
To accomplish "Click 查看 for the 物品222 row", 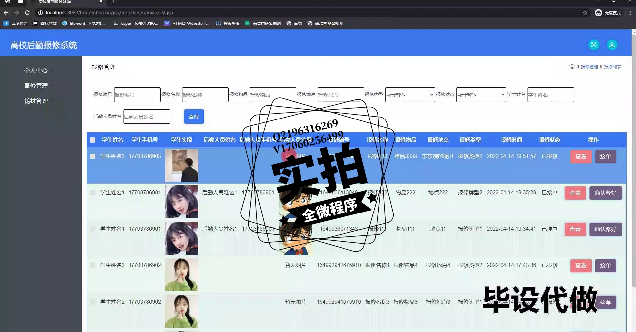I will coord(575,193).
